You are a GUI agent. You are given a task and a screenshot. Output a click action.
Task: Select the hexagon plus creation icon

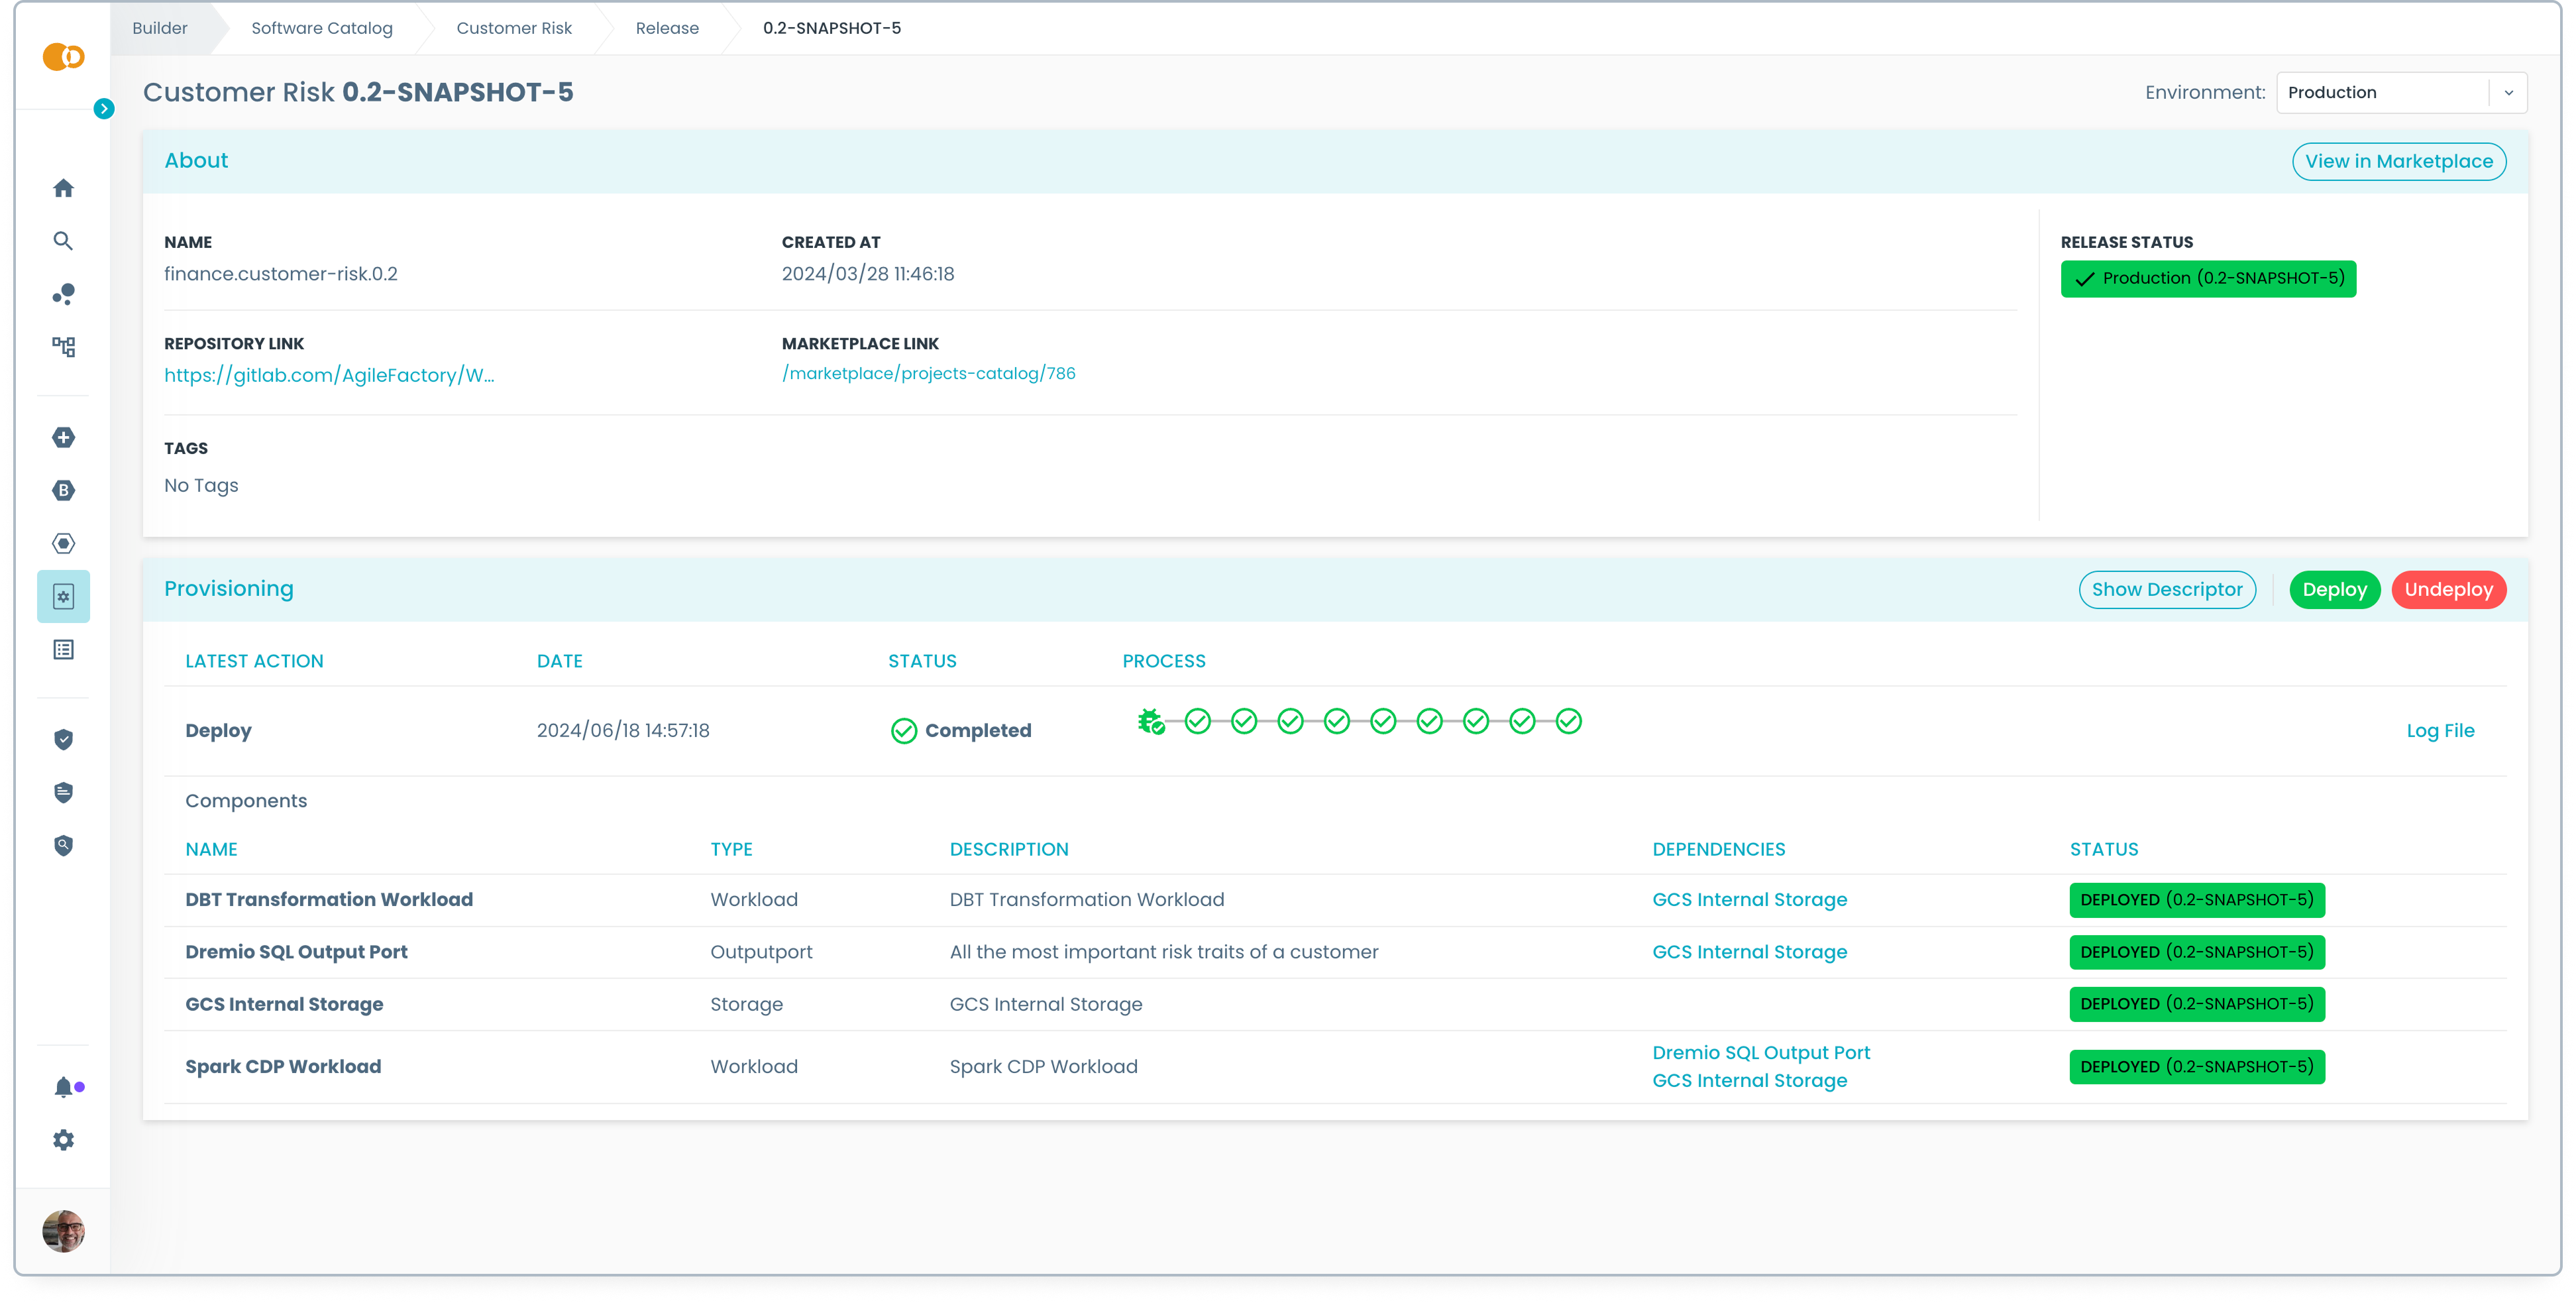(x=63, y=437)
